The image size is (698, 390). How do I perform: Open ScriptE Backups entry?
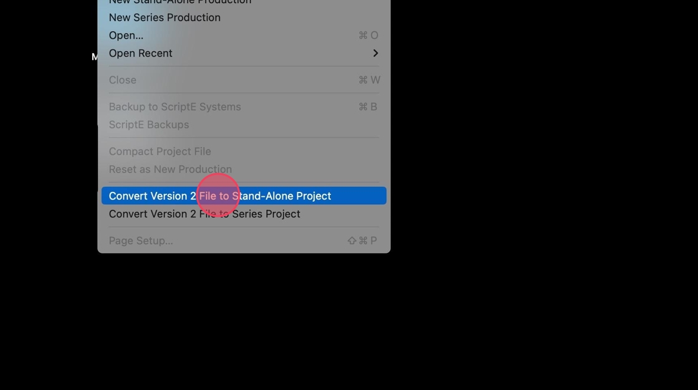click(x=244, y=124)
